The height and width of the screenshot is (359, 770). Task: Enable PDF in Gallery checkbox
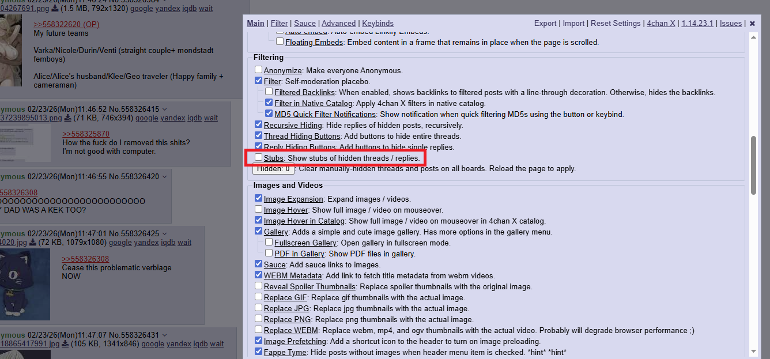pos(269,254)
